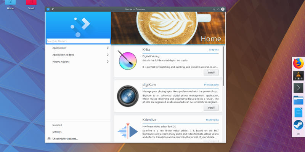Click the Discover window menu icon in titlebar
The width and height of the screenshot is (305, 152).
pos(48,9)
